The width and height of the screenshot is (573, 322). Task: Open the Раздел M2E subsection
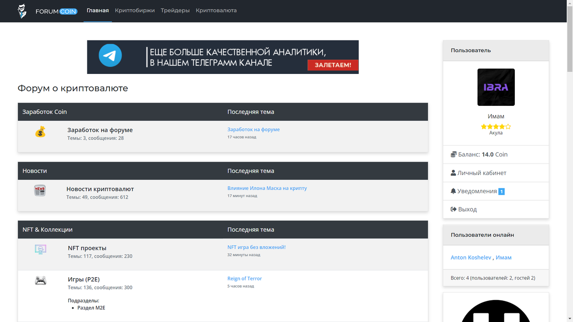(x=91, y=308)
